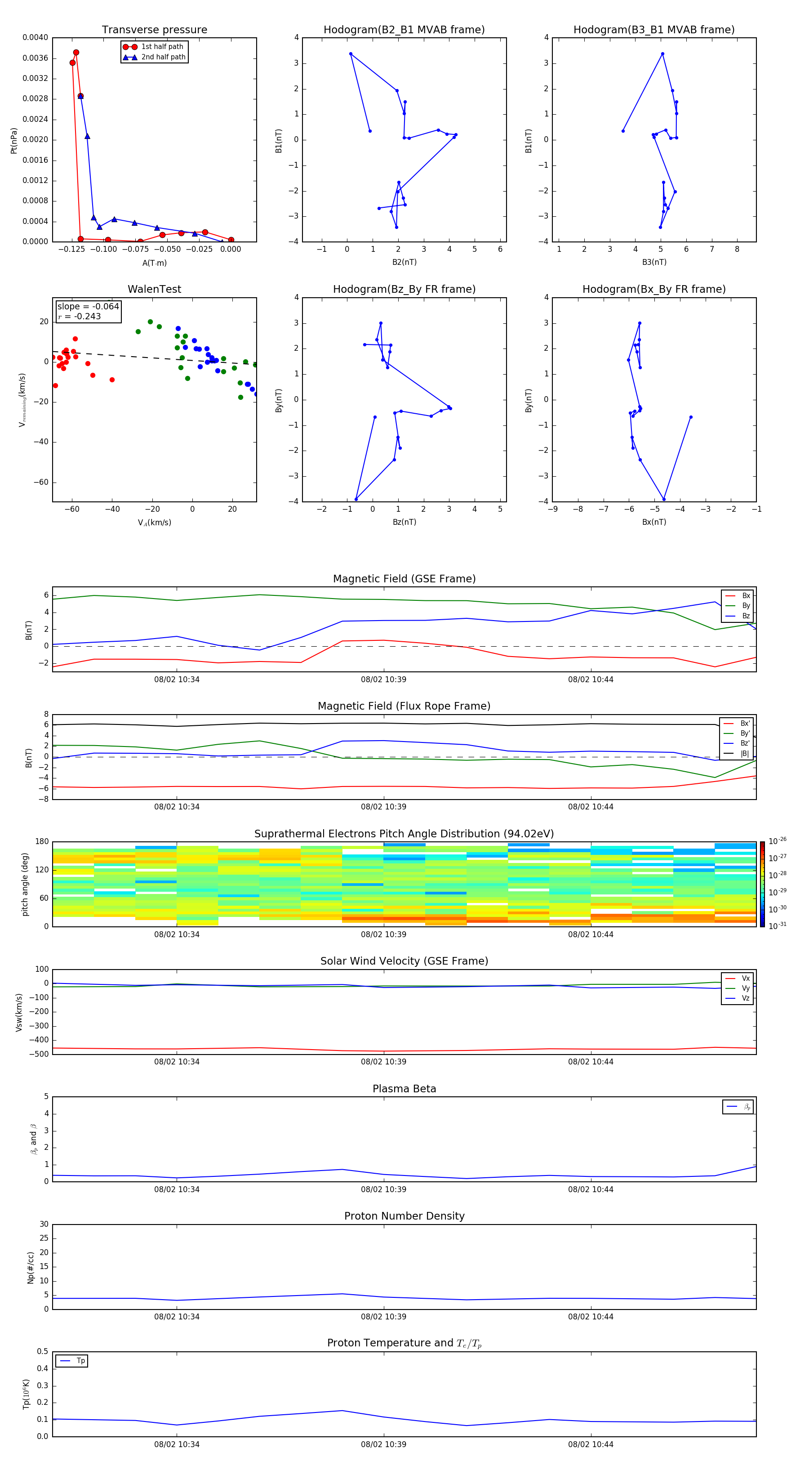Select the -500 tick on velocity axis
The width and height of the screenshot is (809, 1484).
coord(38,1054)
